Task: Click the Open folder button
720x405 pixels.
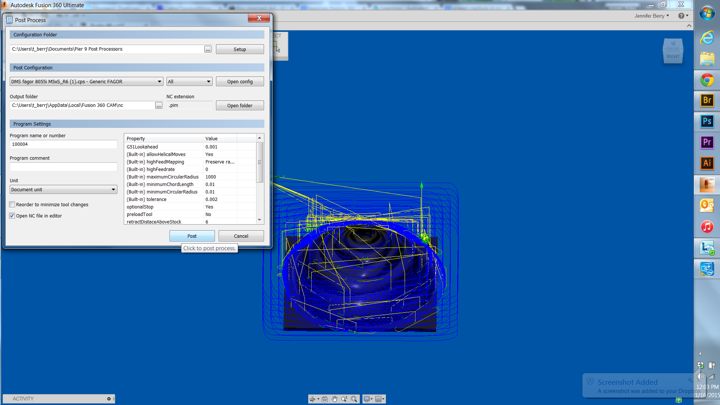Action: click(x=240, y=105)
